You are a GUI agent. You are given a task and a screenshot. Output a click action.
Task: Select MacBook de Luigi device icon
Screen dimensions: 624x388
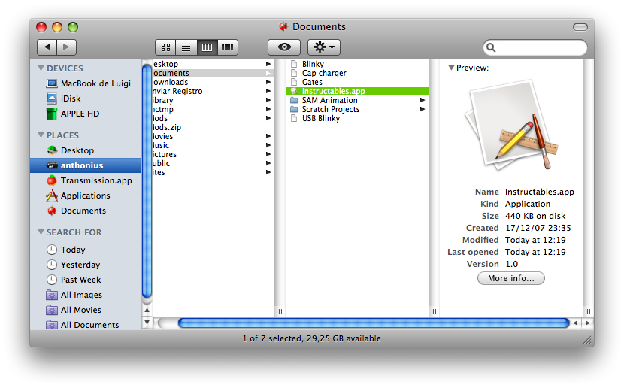coord(52,83)
